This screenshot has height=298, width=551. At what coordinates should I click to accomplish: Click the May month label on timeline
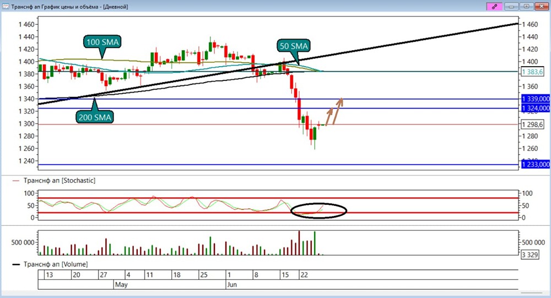121,285
